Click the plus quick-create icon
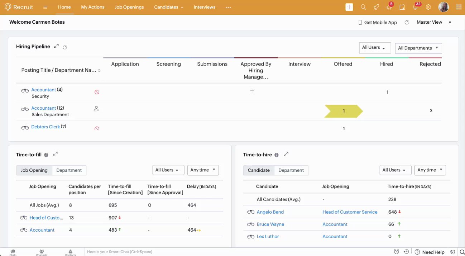Image resolution: width=465 pixels, height=256 pixels. [349, 7]
